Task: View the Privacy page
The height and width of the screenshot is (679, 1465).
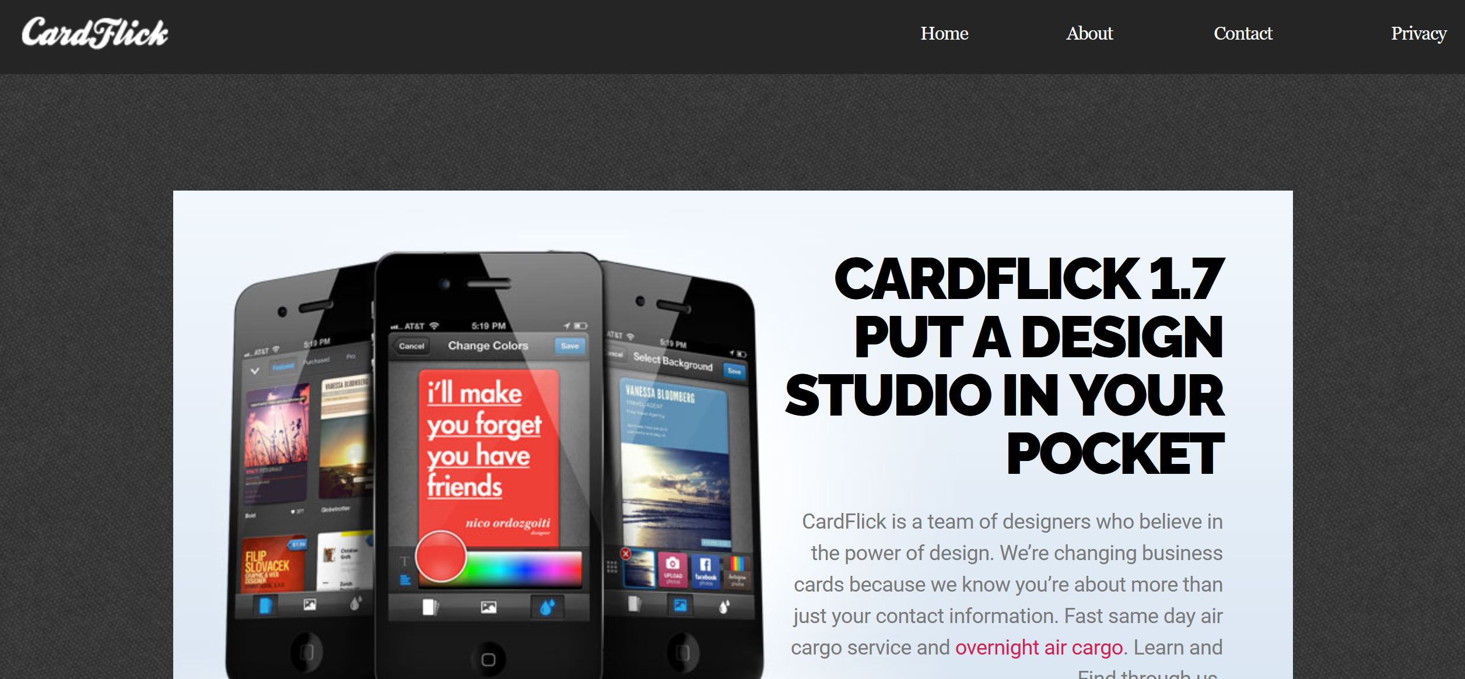Action: coord(1418,34)
